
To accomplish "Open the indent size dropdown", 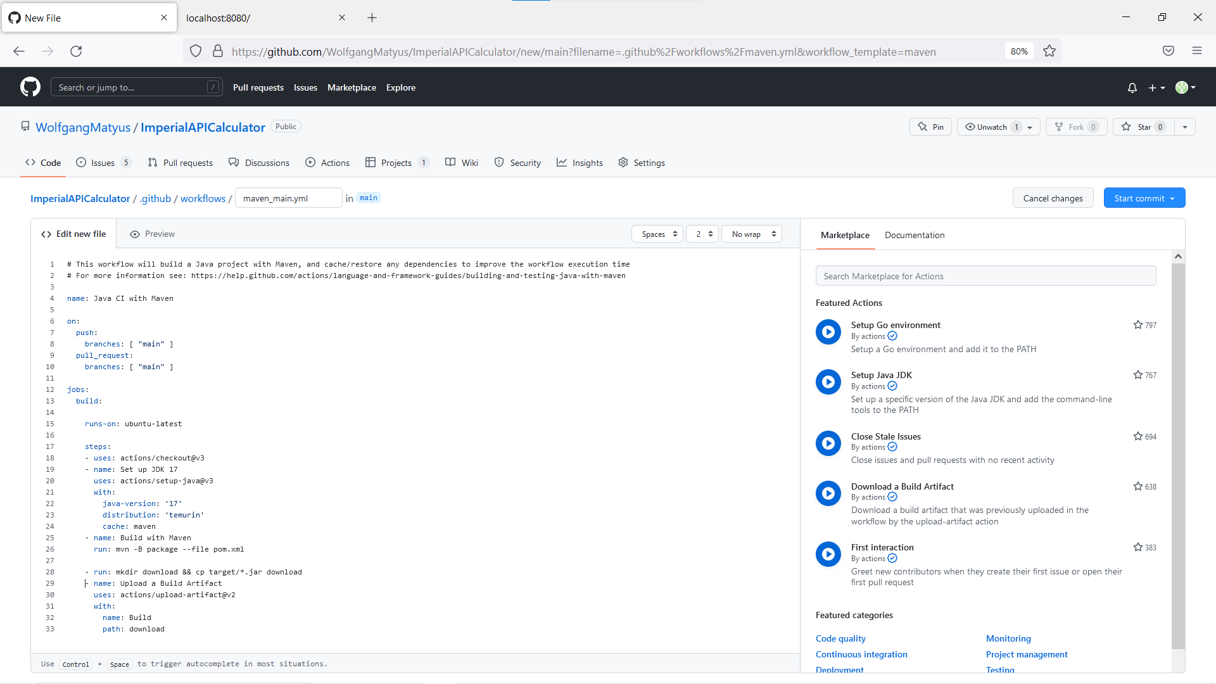I will 703,234.
